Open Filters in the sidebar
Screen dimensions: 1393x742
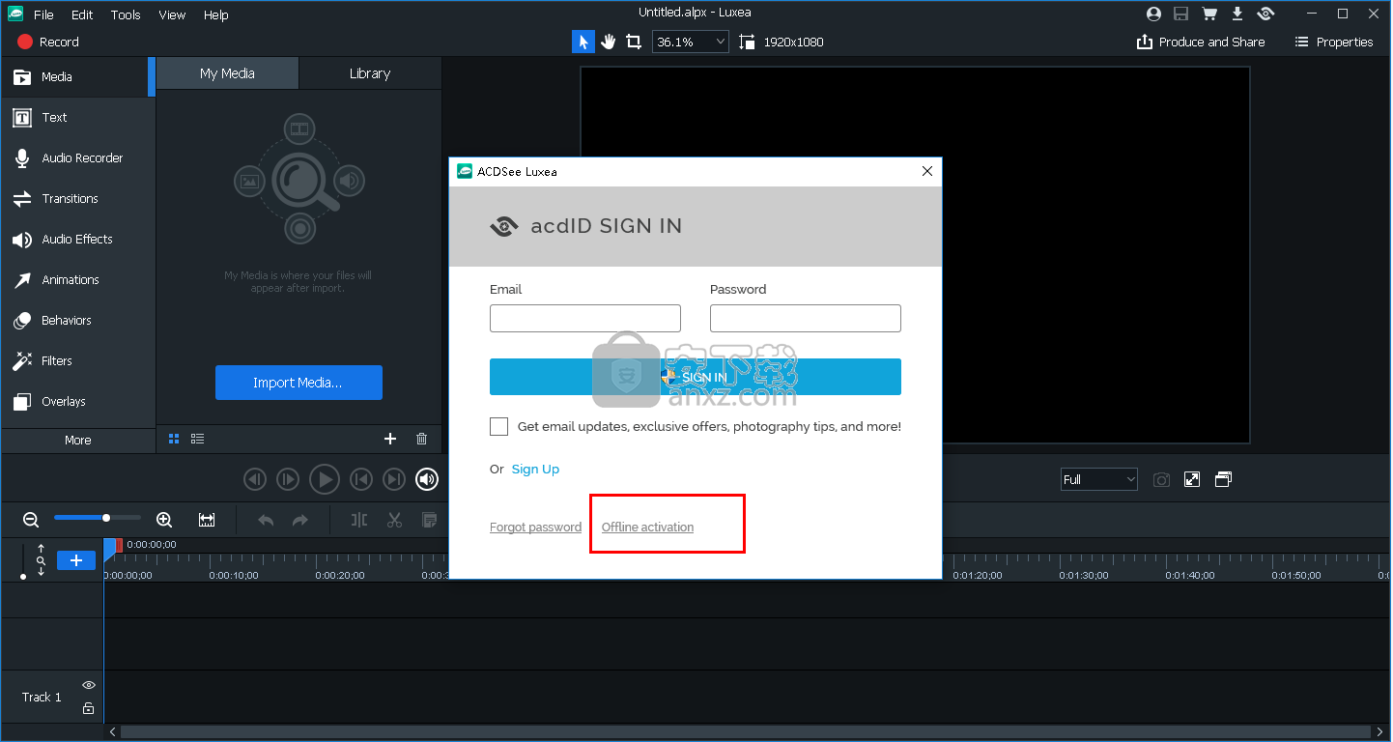tap(77, 360)
